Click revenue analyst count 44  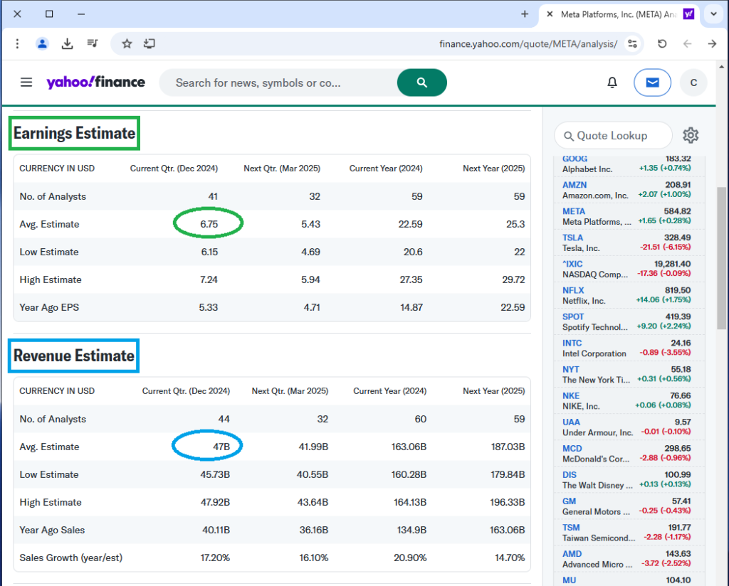[x=224, y=419]
